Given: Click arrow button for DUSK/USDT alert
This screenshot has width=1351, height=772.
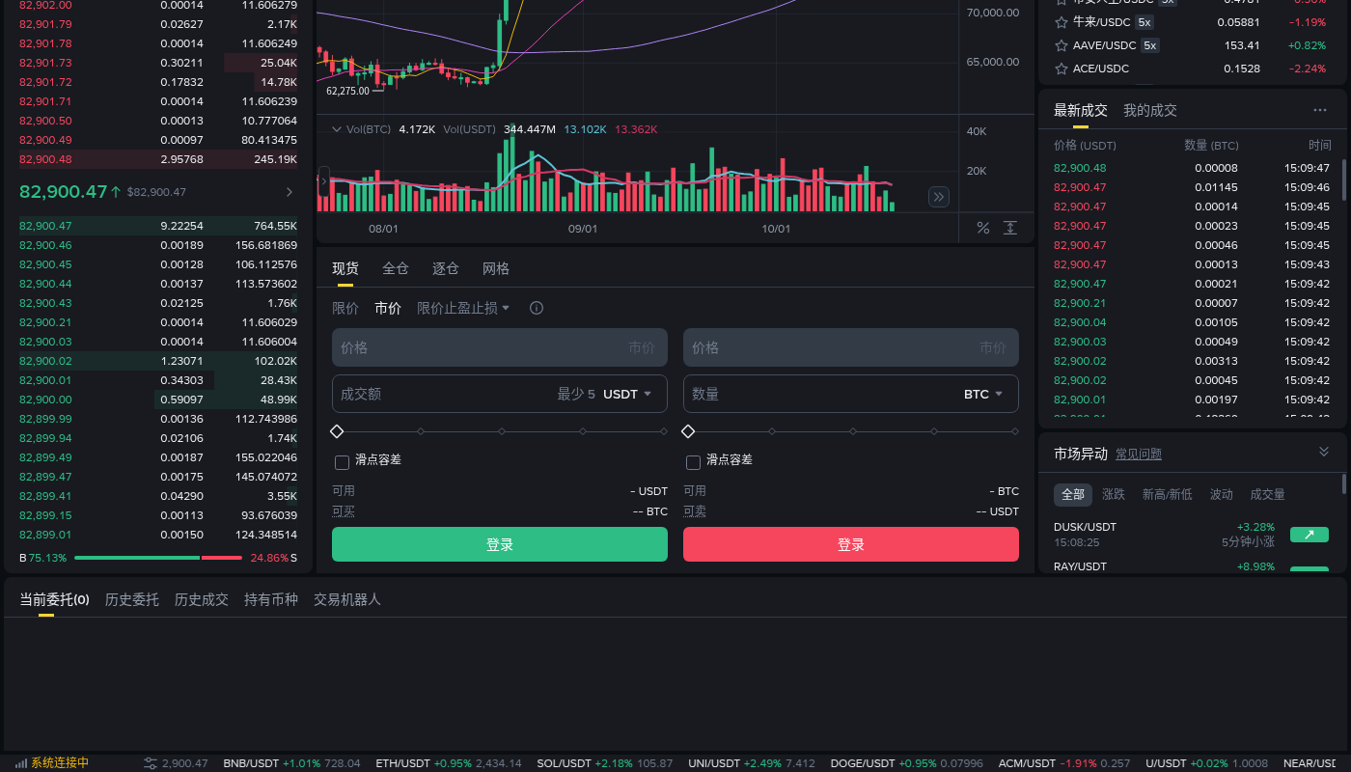Looking at the screenshot, I should (1310, 535).
